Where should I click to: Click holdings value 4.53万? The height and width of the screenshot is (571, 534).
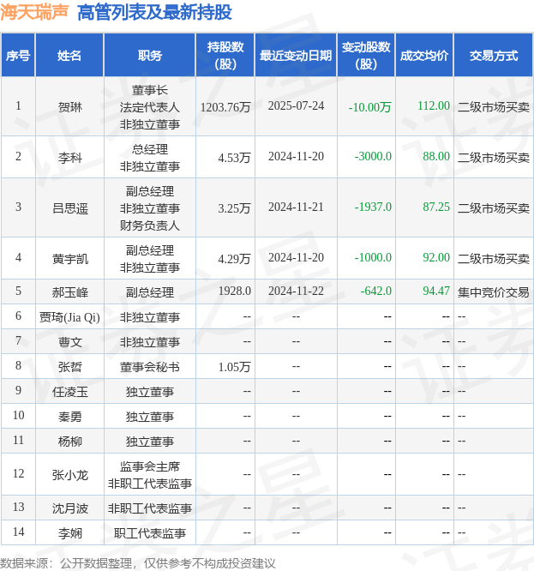[x=234, y=157]
